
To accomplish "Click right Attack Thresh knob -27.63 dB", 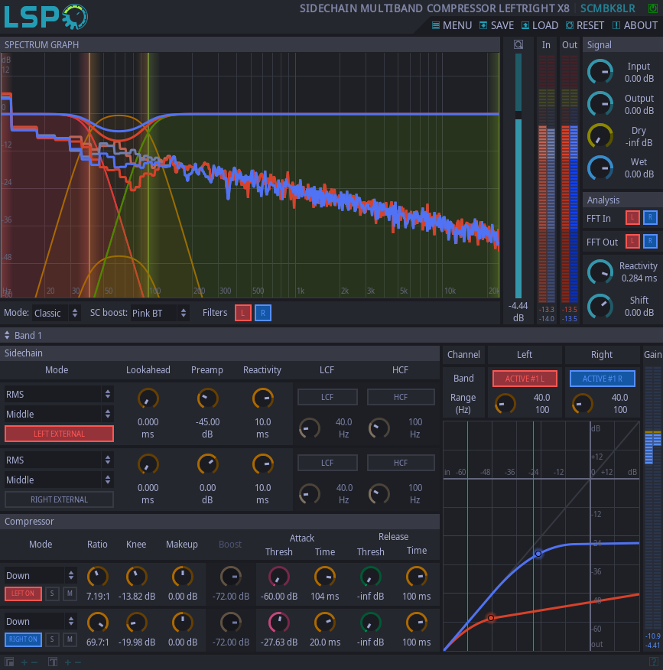I will [x=279, y=623].
